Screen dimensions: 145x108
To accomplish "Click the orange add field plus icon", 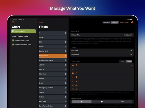I will tap(132, 22).
